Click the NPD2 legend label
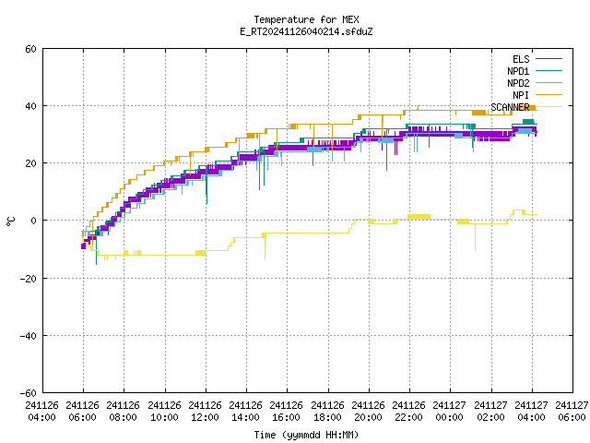This screenshot has height=443, width=590. coord(518,83)
